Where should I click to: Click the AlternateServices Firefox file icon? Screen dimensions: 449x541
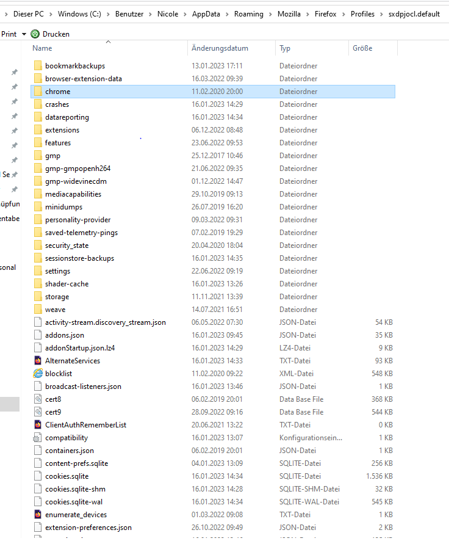(38, 360)
